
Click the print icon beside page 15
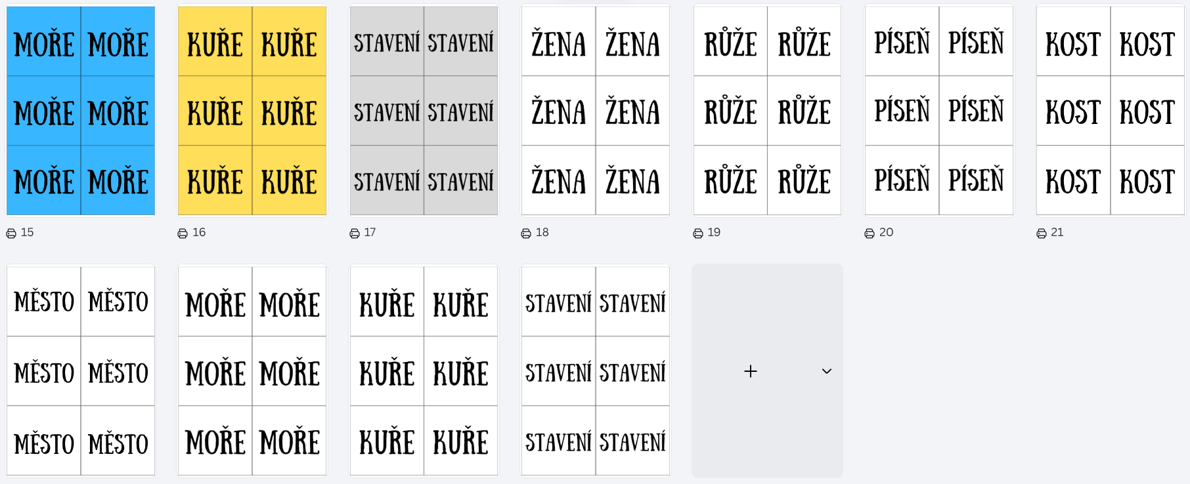(x=11, y=233)
